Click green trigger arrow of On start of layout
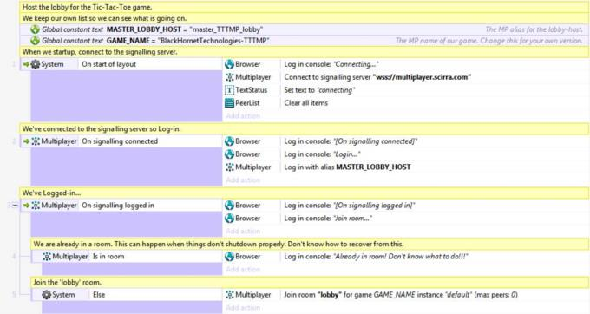This screenshot has width=590, height=314. [26, 64]
